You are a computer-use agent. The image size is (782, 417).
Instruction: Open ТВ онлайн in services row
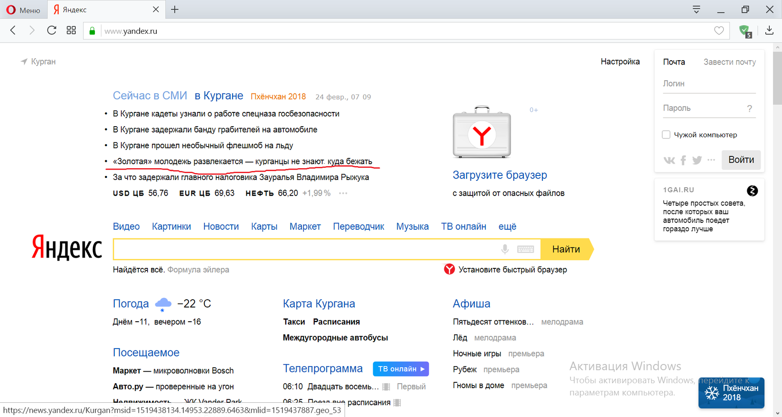click(464, 226)
